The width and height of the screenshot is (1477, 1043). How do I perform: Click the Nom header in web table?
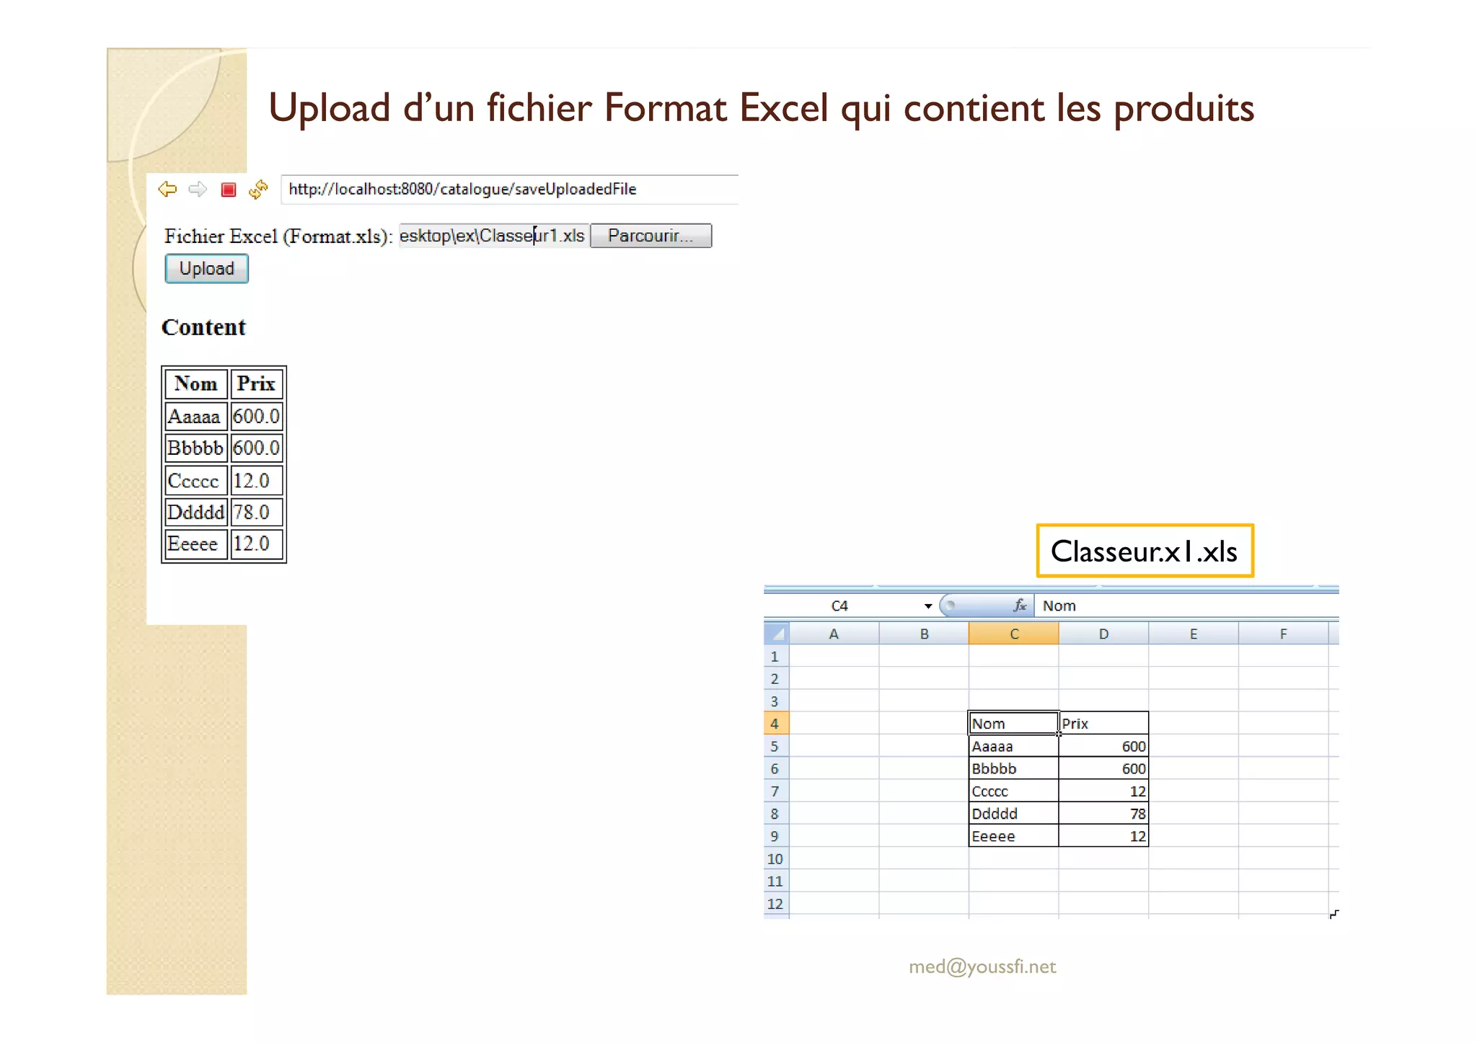coord(196,383)
